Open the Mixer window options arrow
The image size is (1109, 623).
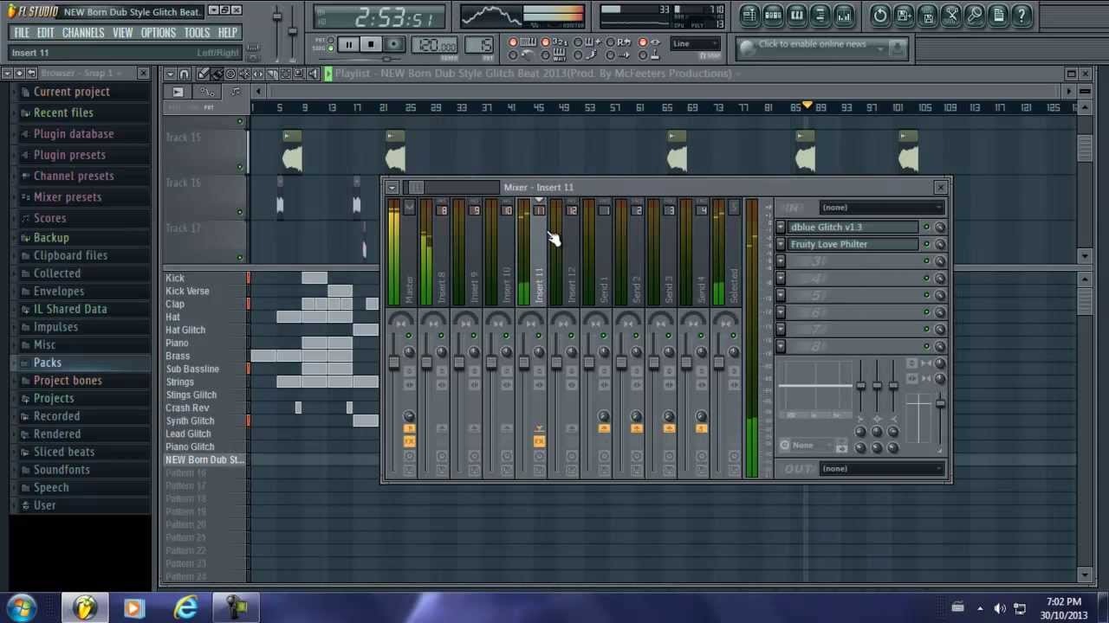point(392,187)
